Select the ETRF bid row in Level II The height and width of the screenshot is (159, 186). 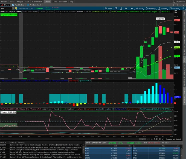(x=108, y=148)
